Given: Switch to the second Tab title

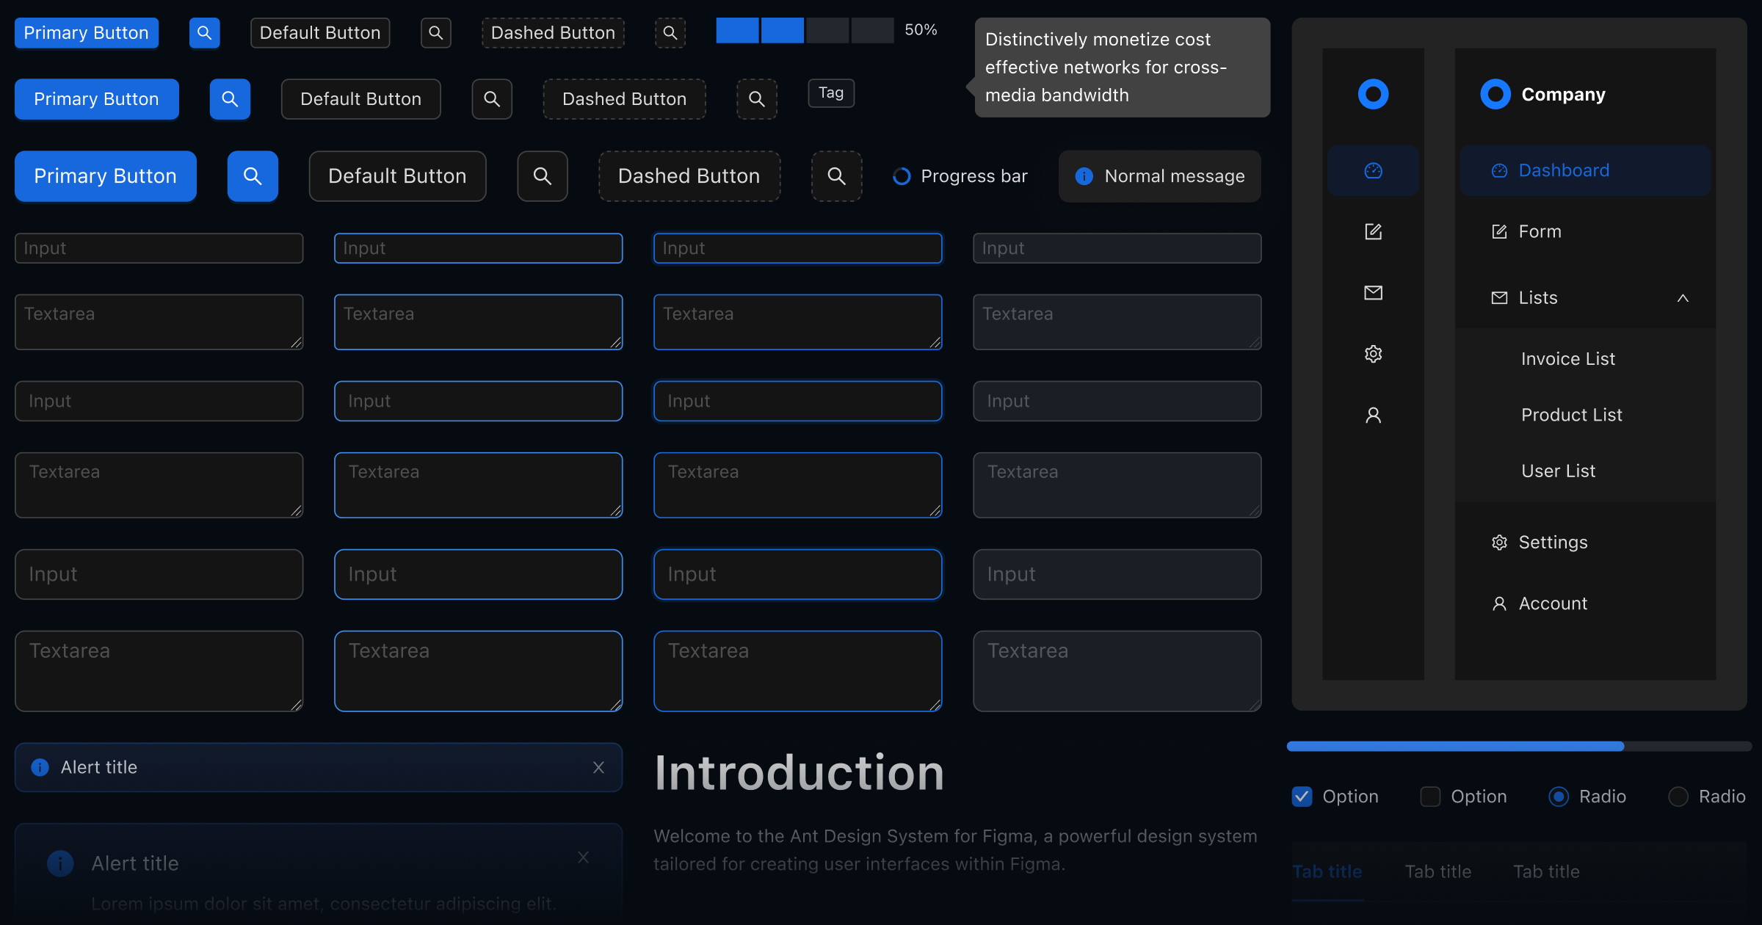Looking at the screenshot, I should [1438, 871].
